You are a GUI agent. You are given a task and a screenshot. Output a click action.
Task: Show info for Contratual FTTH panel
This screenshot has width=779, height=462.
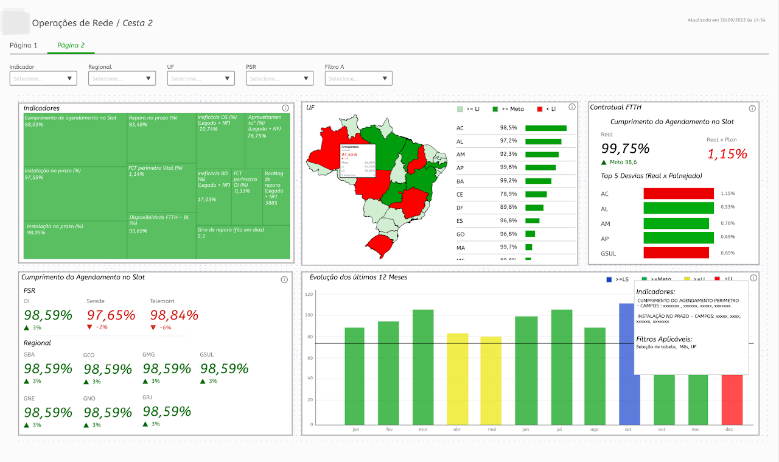(752, 108)
